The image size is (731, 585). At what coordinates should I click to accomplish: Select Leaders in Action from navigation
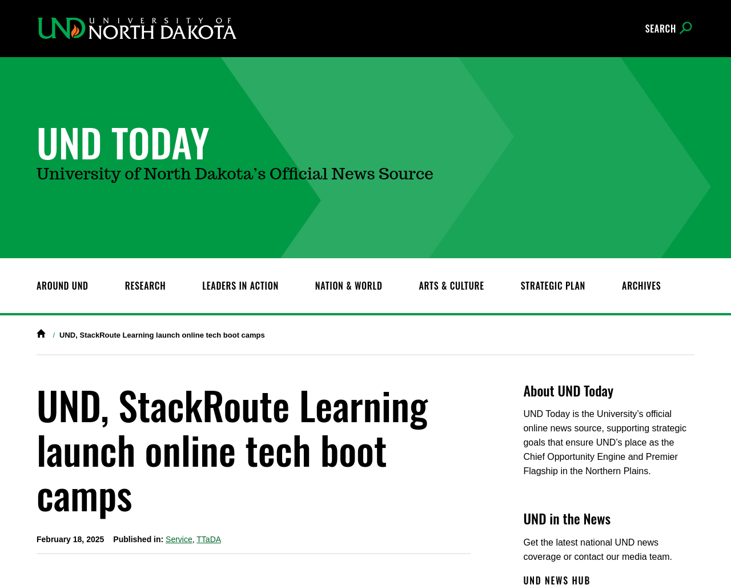[240, 286]
